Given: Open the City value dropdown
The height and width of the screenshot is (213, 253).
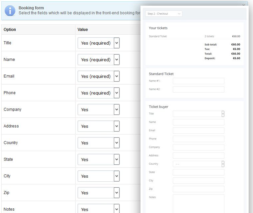Looking at the screenshot, I should point(99,176).
